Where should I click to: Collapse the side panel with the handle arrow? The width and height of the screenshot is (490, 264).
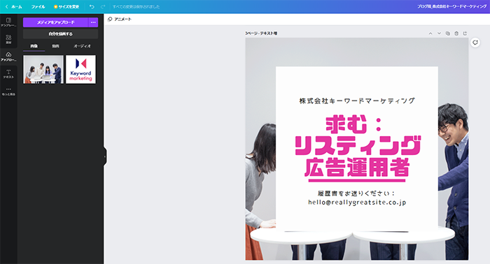(x=105, y=156)
